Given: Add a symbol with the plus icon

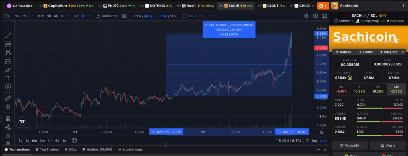Looking at the screenshot, I should click(x=6, y=16).
